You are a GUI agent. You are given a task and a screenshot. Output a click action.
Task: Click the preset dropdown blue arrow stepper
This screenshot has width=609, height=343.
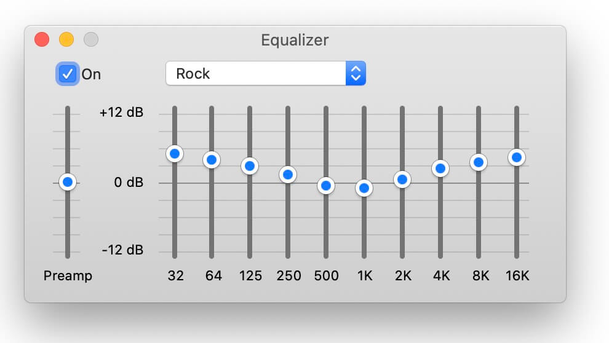(x=356, y=73)
